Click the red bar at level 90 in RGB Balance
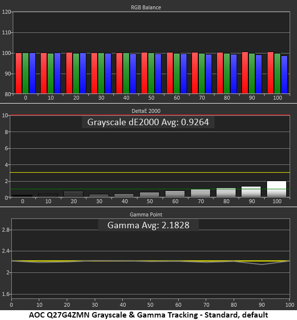 coord(245,73)
